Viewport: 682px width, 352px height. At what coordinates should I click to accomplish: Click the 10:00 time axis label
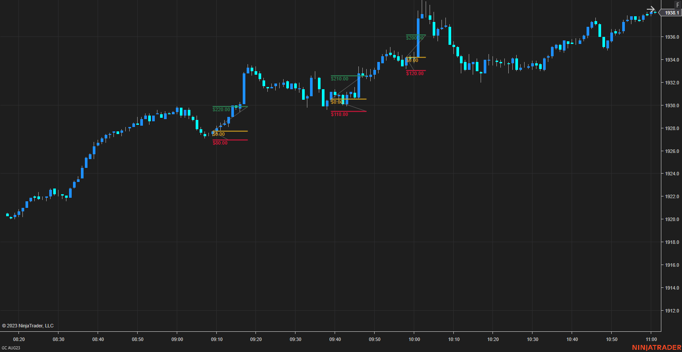click(414, 339)
